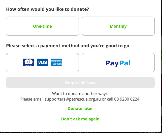Select Don't ask me again
Image resolution: width=162 pixels, height=133 pixels.
point(80,119)
